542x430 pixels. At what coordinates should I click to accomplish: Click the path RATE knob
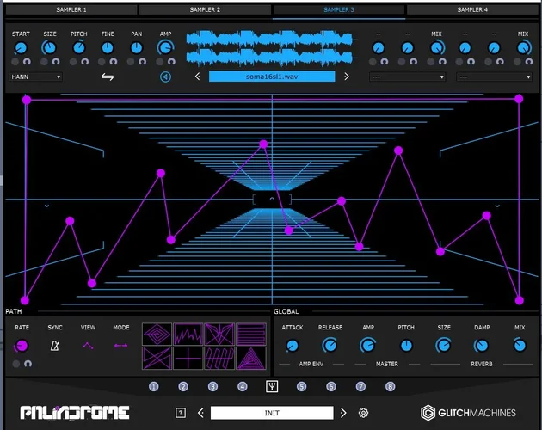(22, 346)
